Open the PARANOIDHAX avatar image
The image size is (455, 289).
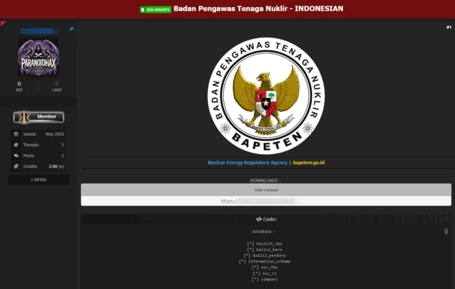(x=38, y=57)
